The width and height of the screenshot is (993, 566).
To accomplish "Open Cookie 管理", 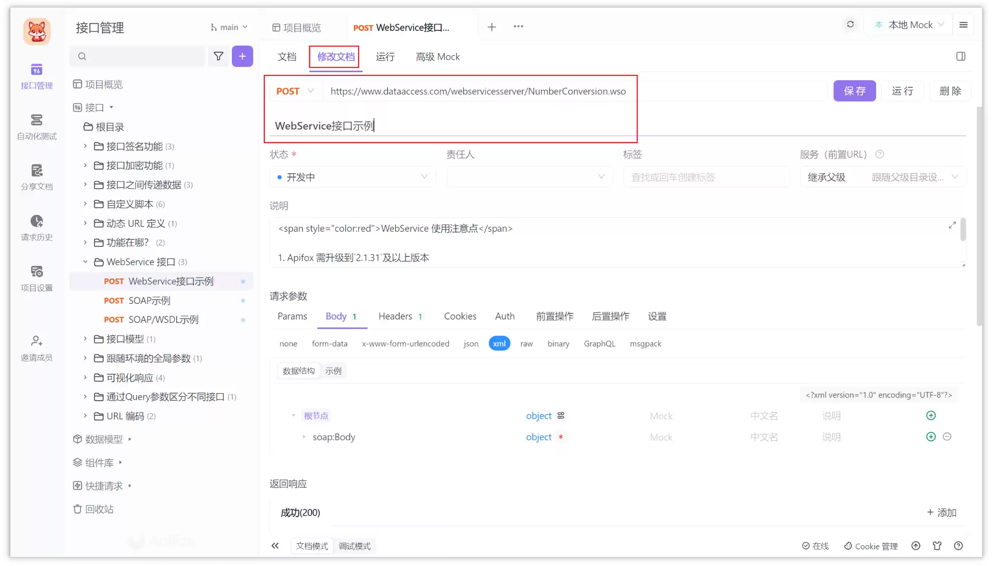I will [x=871, y=546].
